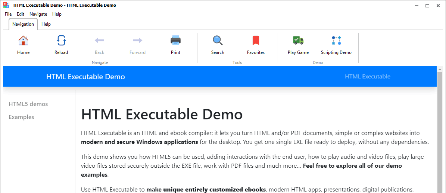Open the Edit menu

pyautogui.click(x=21, y=14)
